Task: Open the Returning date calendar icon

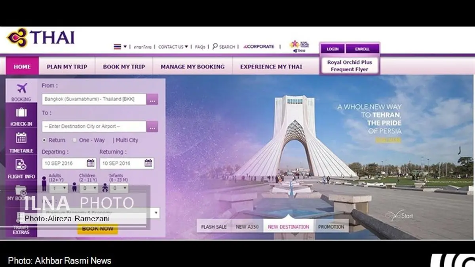Action: (148, 163)
